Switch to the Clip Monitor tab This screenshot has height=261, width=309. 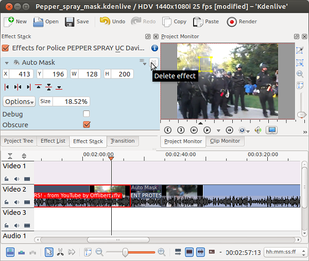pos(224,141)
